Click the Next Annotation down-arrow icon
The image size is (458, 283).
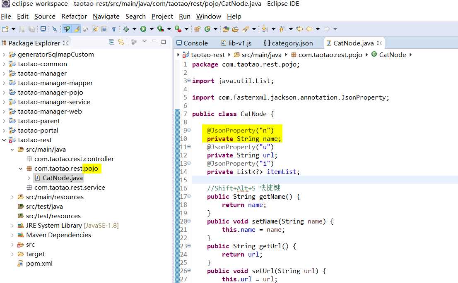coord(265,29)
